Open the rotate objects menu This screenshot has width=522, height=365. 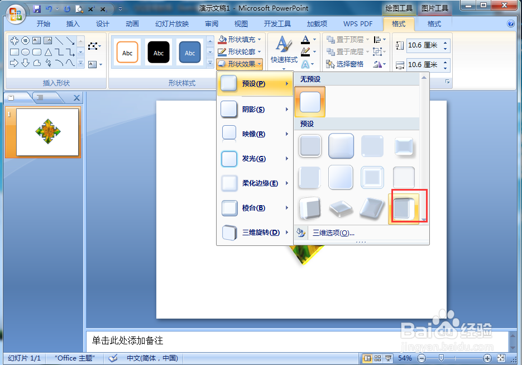coord(380,64)
